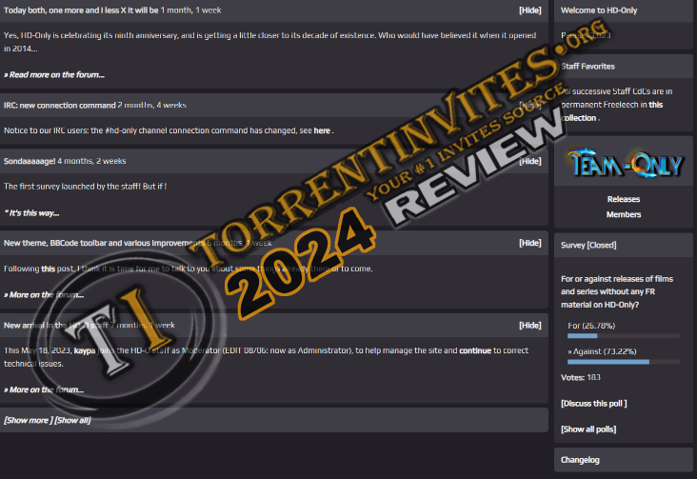The height and width of the screenshot is (479, 697).
Task: Open the Releases link under Team-Only
Action: pos(624,200)
